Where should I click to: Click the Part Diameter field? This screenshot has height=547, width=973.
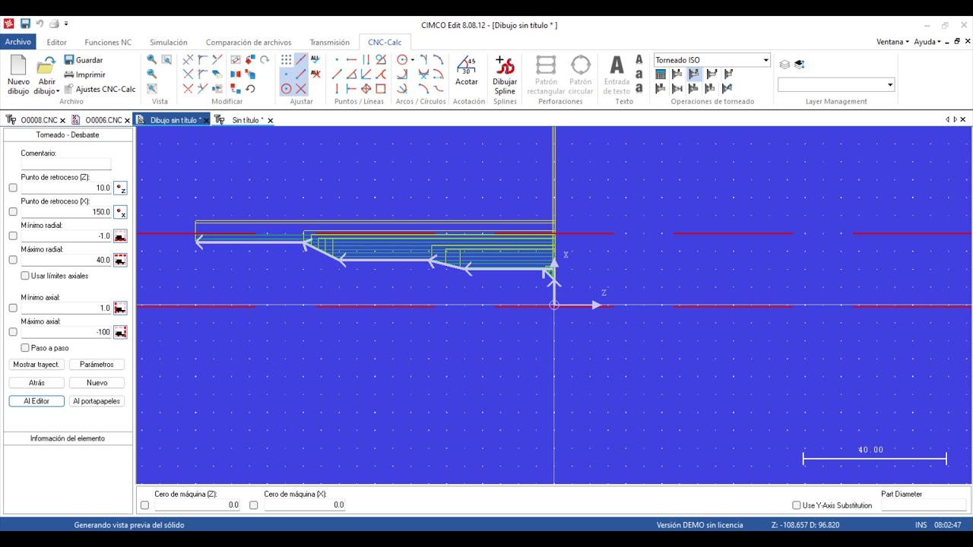point(924,505)
